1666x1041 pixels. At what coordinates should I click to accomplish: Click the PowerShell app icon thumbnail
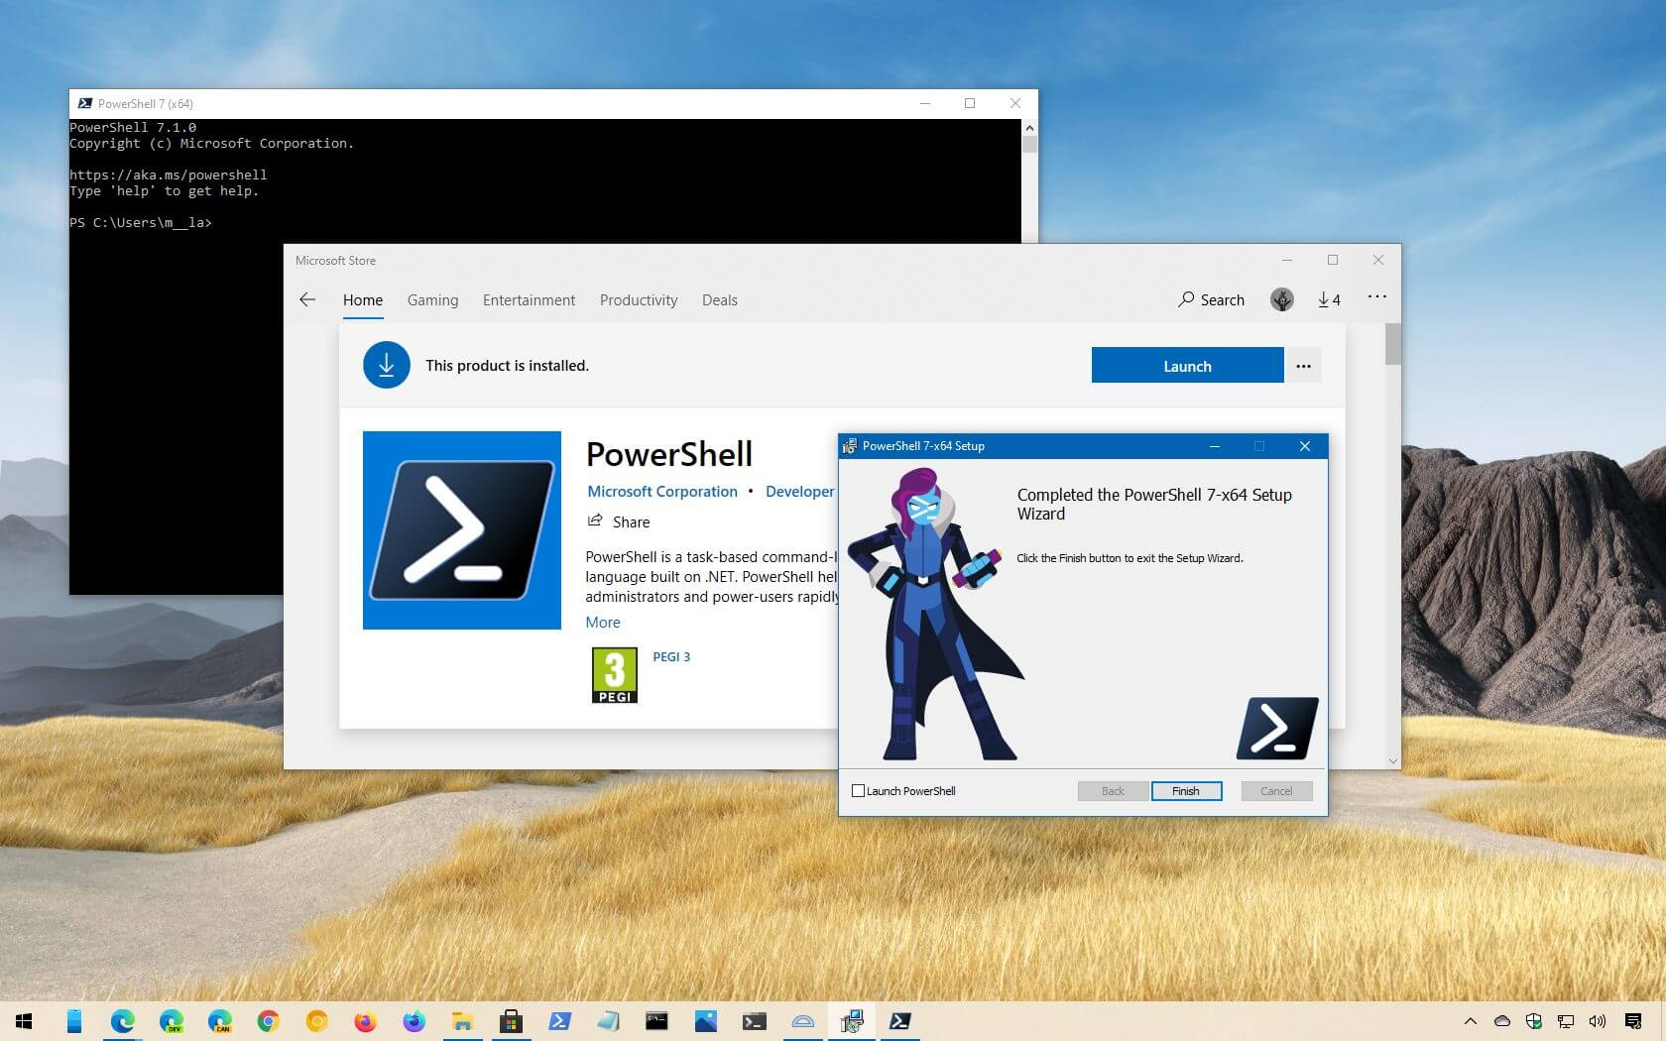click(x=461, y=529)
